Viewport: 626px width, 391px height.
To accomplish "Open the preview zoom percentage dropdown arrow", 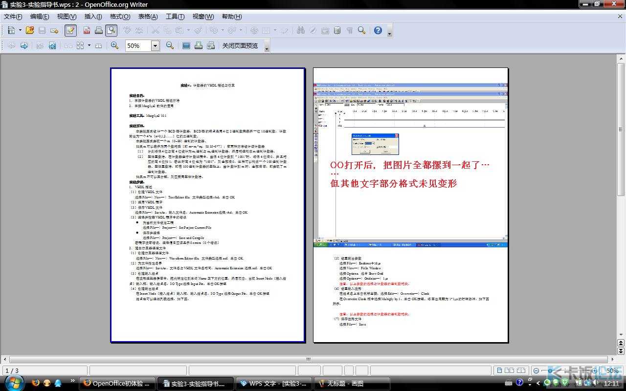I will click(156, 45).
